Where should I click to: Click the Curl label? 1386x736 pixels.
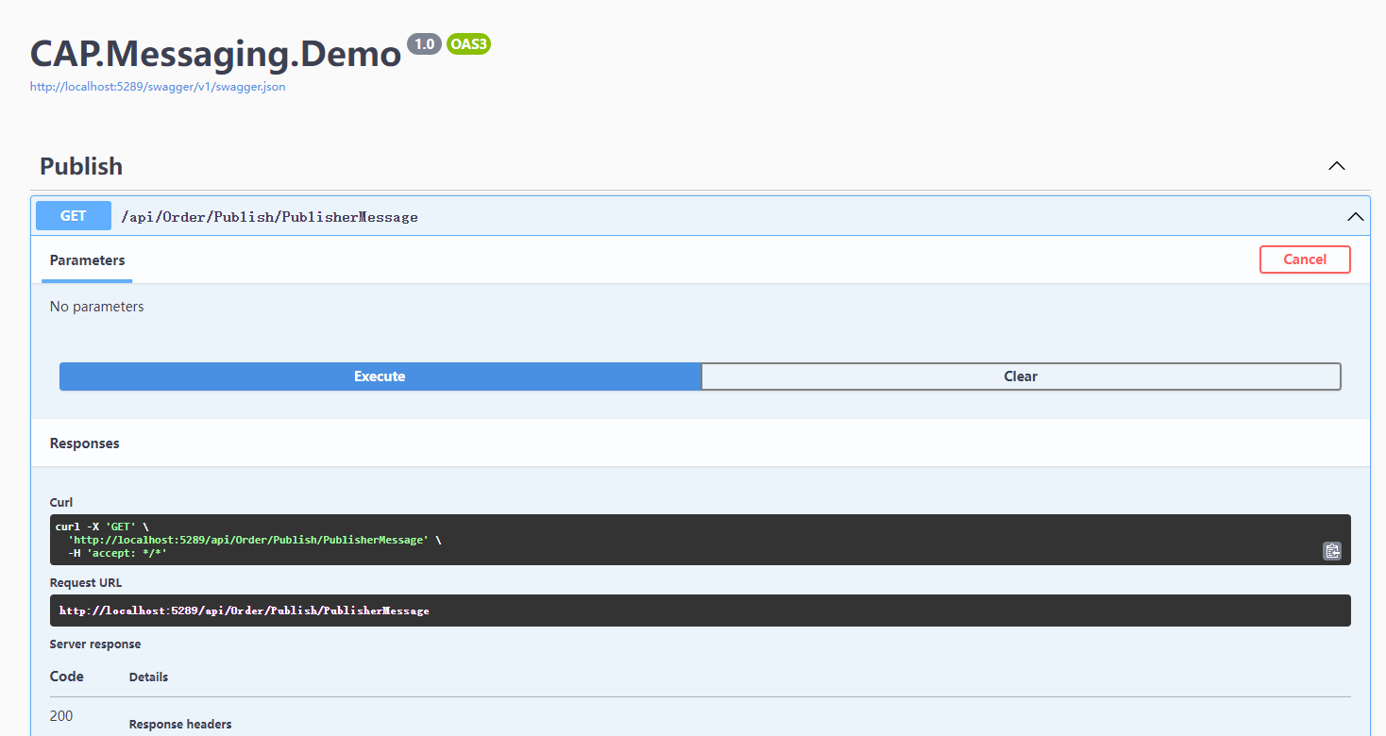click(61, 503)
